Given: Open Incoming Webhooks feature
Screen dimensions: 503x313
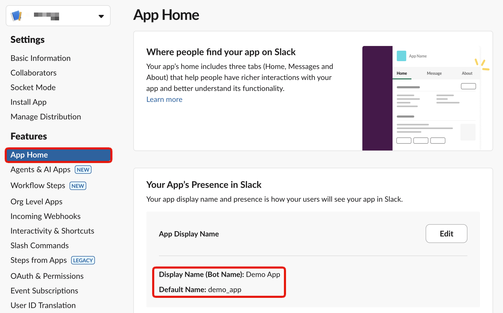Looking at the screenshot, I should [45, 216].
